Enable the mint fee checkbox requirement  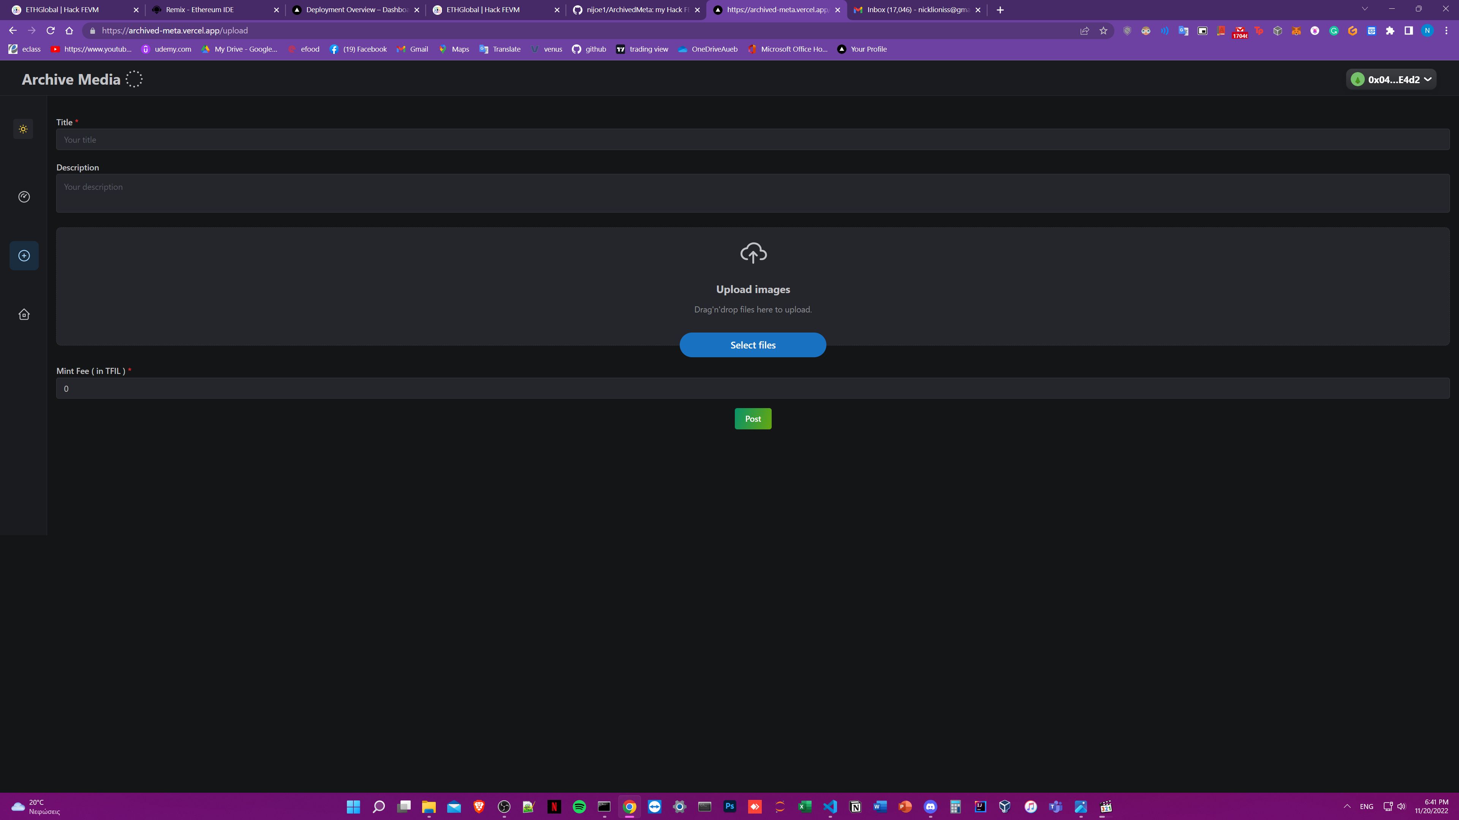(129, 371)
